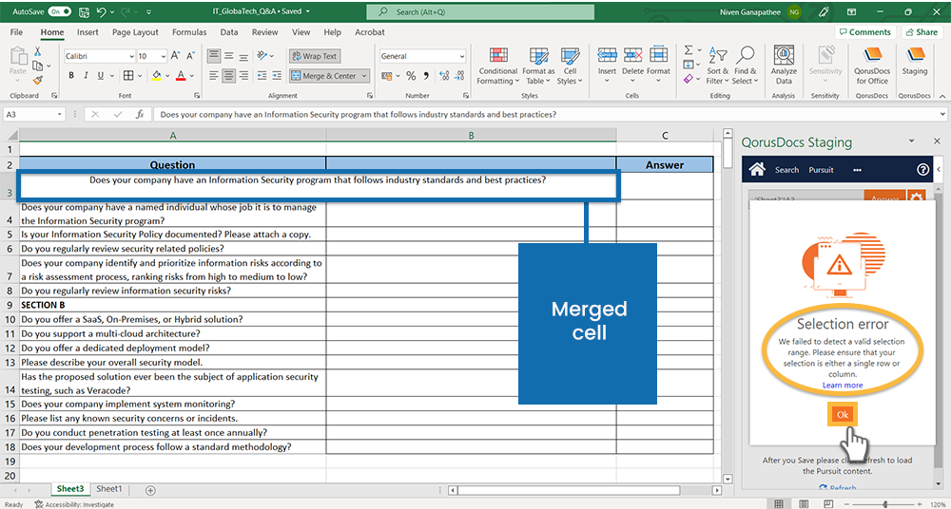951x509 pixels.
Task: Toggle Underline formatting
Action: point(101,76)
